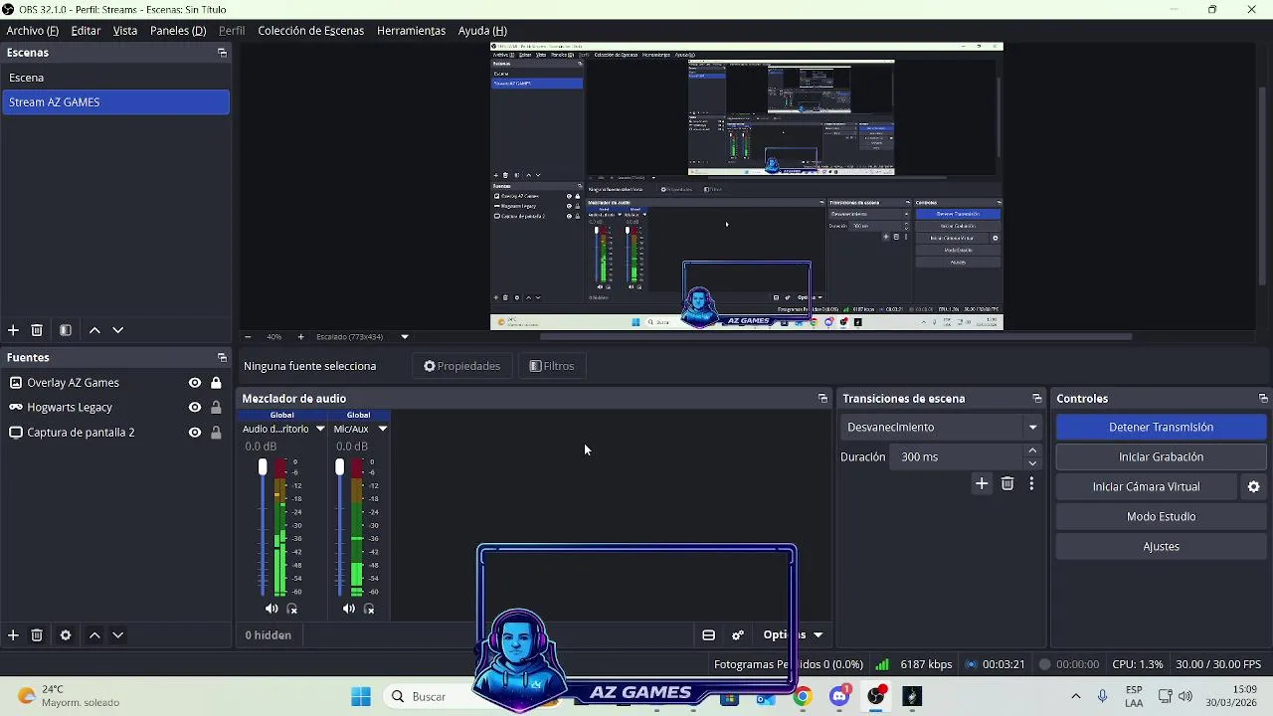Mute the Mic/Aux channel
This screenshot has width=1273, height=716.
tap(348, 609)
